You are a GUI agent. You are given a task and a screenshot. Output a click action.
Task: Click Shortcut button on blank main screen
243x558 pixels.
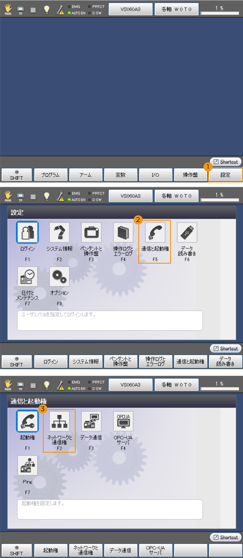[x=226, y=162]
